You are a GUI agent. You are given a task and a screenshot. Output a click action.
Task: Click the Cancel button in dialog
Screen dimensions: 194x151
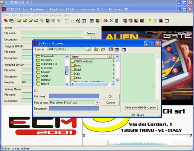coord(110,102)
